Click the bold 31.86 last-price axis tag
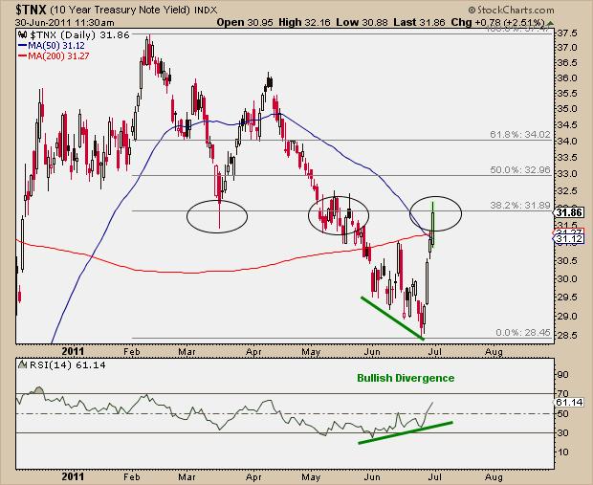The width and height of the screenshot is (593, 485). (569, 212)
